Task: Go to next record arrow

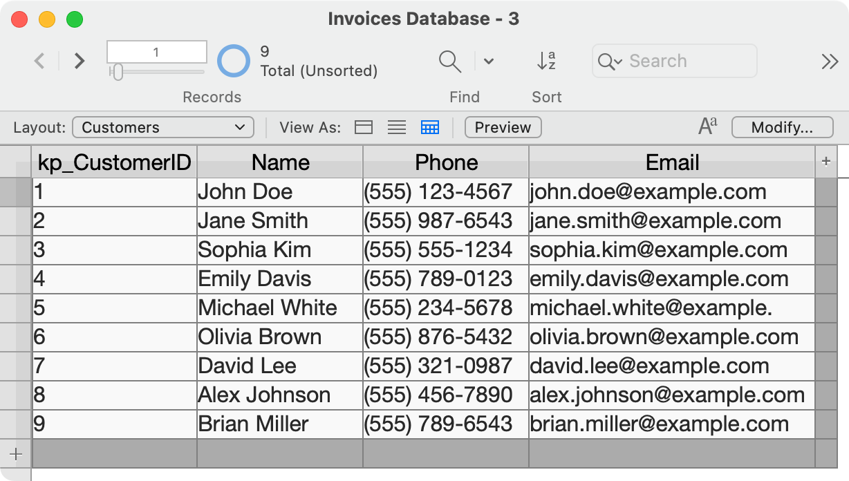Action: pyautogui.click(x=80, y=61)
